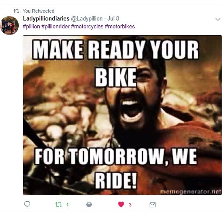This screenshot has height=213, width=223.
Task: Click the like count number 3
Action: [130, 205]
